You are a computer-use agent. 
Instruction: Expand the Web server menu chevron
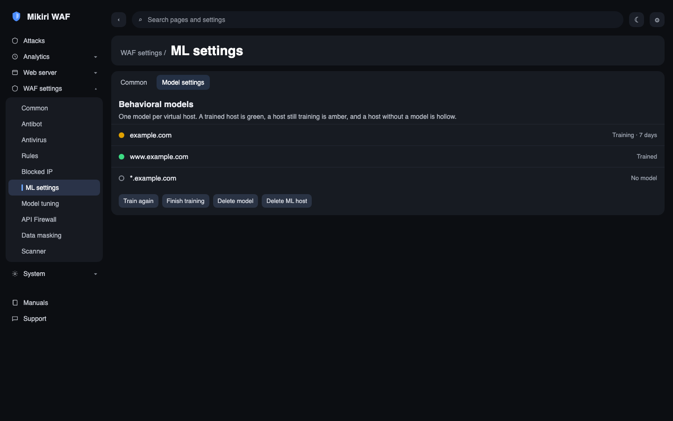click(95, 73)
